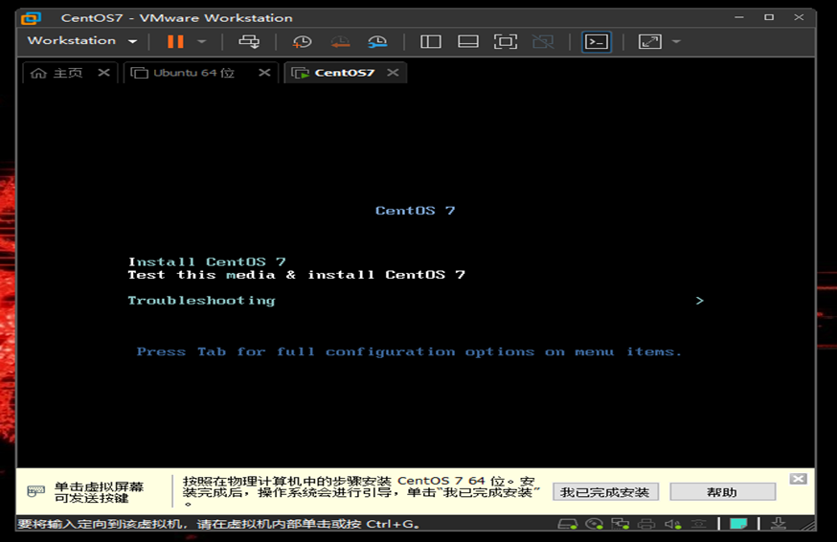Click the Troubleshooting submenu arrow

(x=700, y=301)
